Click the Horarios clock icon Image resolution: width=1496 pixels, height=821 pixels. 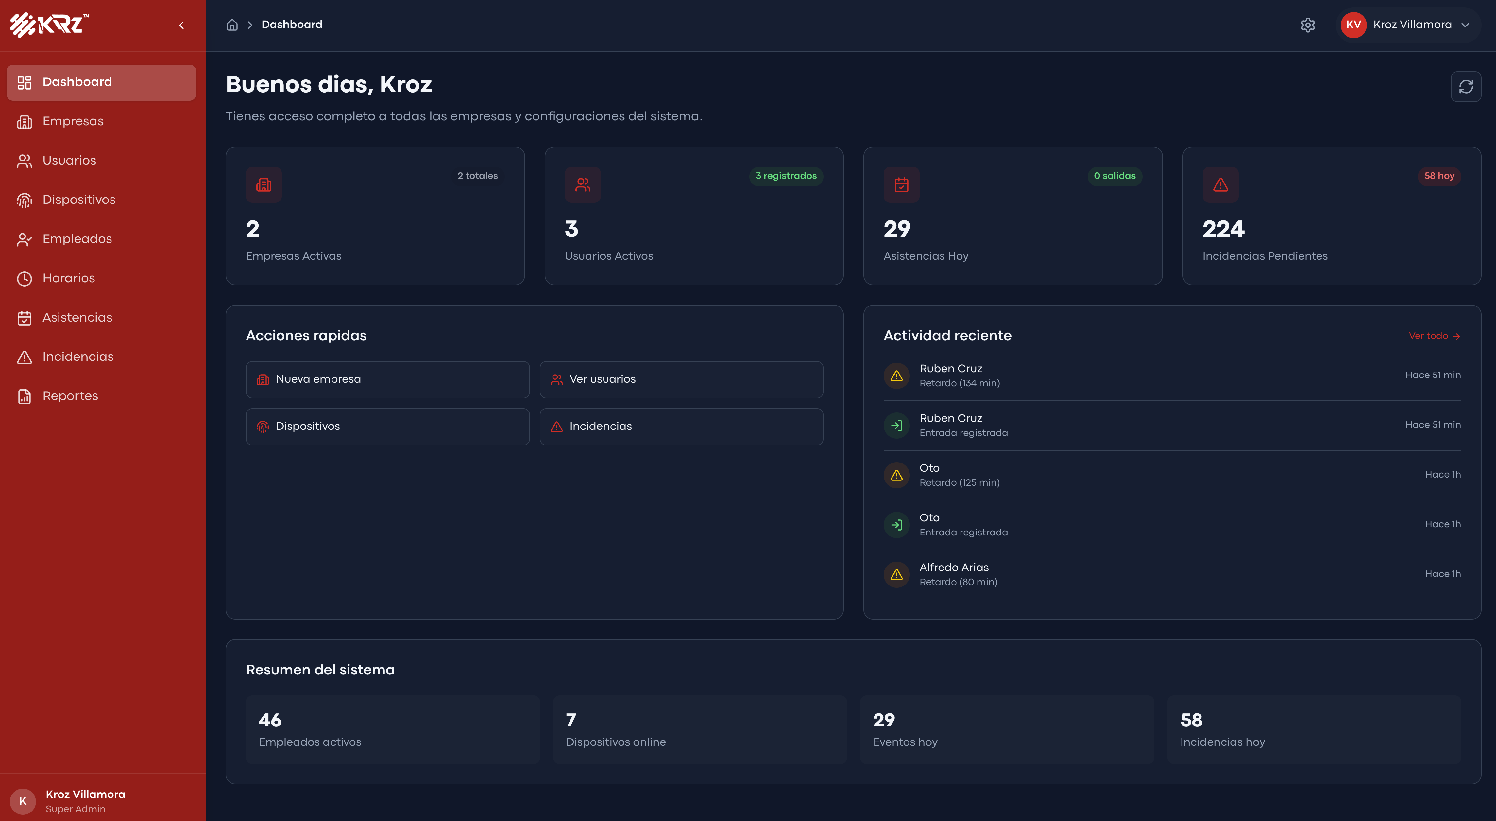pos(25,278)
